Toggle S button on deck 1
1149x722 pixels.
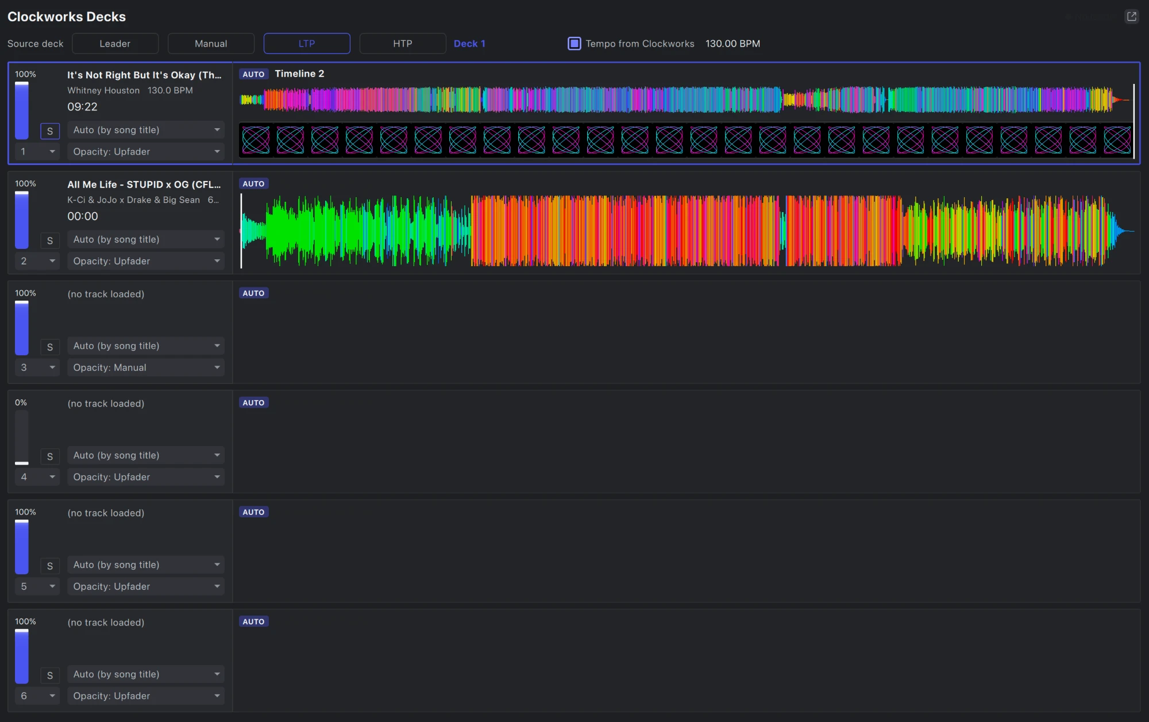pyautogui.click(x=50, y=131)
